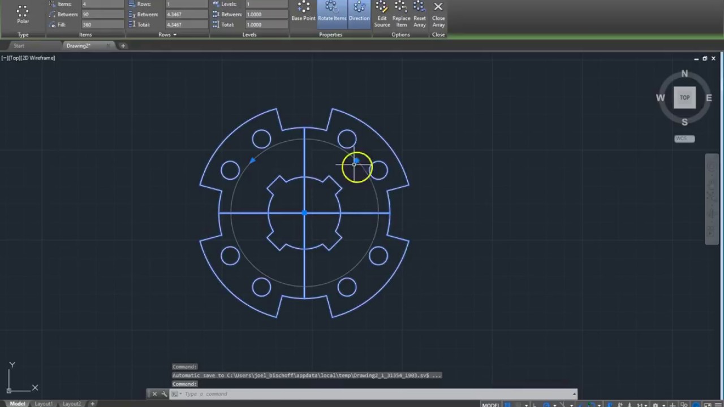Click the workspace switching gear icon
724x407 pixels.
click(656, 405)
